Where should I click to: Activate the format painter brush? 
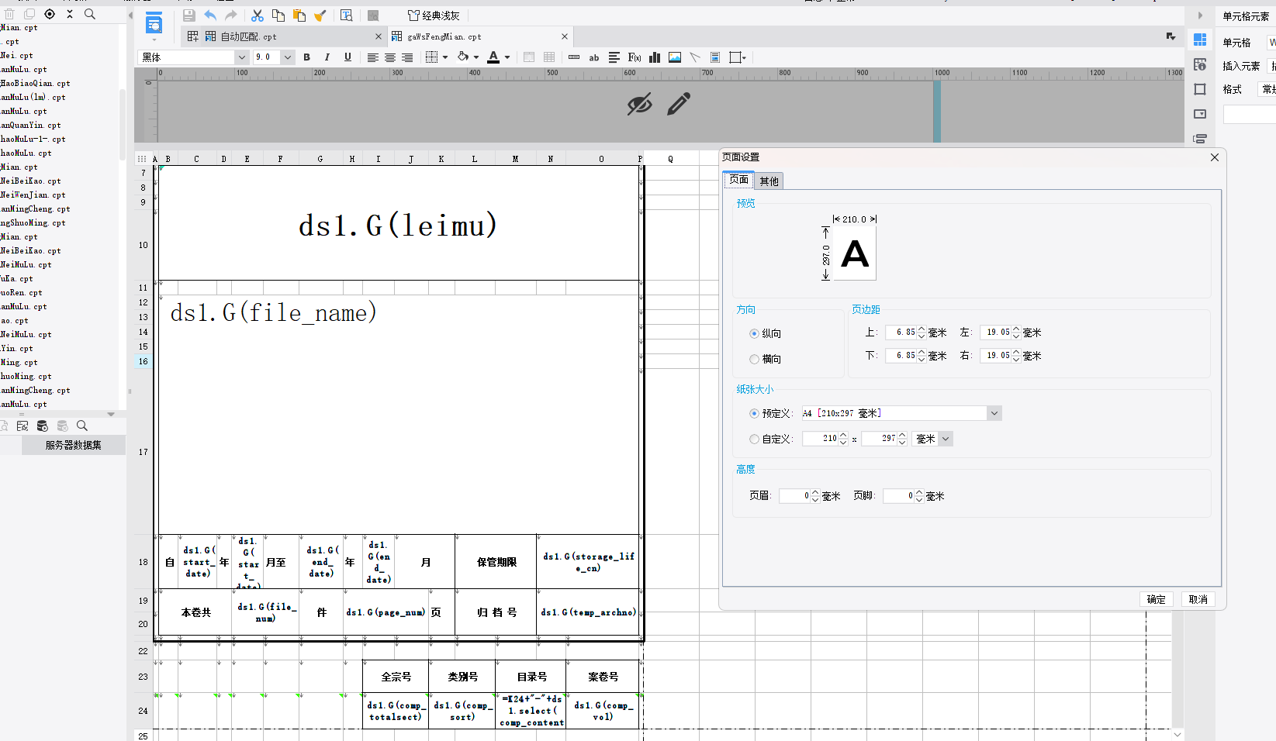click(320, 15)
